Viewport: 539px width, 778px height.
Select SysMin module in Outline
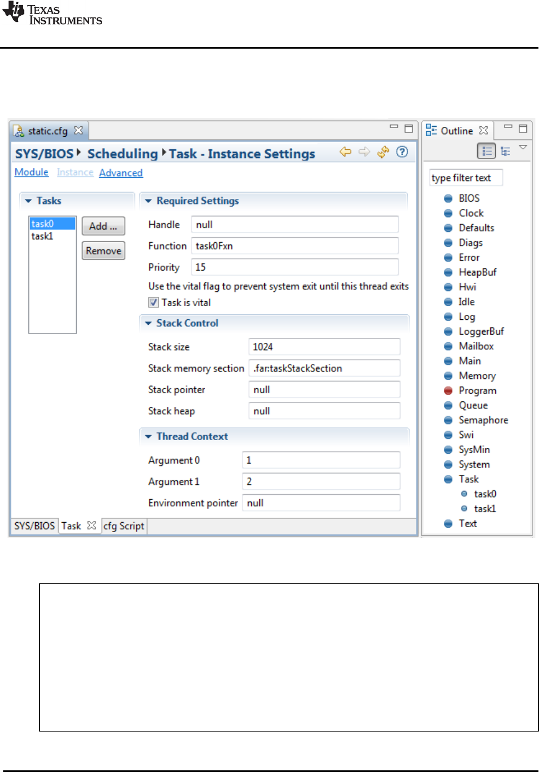tap(474, 449)
